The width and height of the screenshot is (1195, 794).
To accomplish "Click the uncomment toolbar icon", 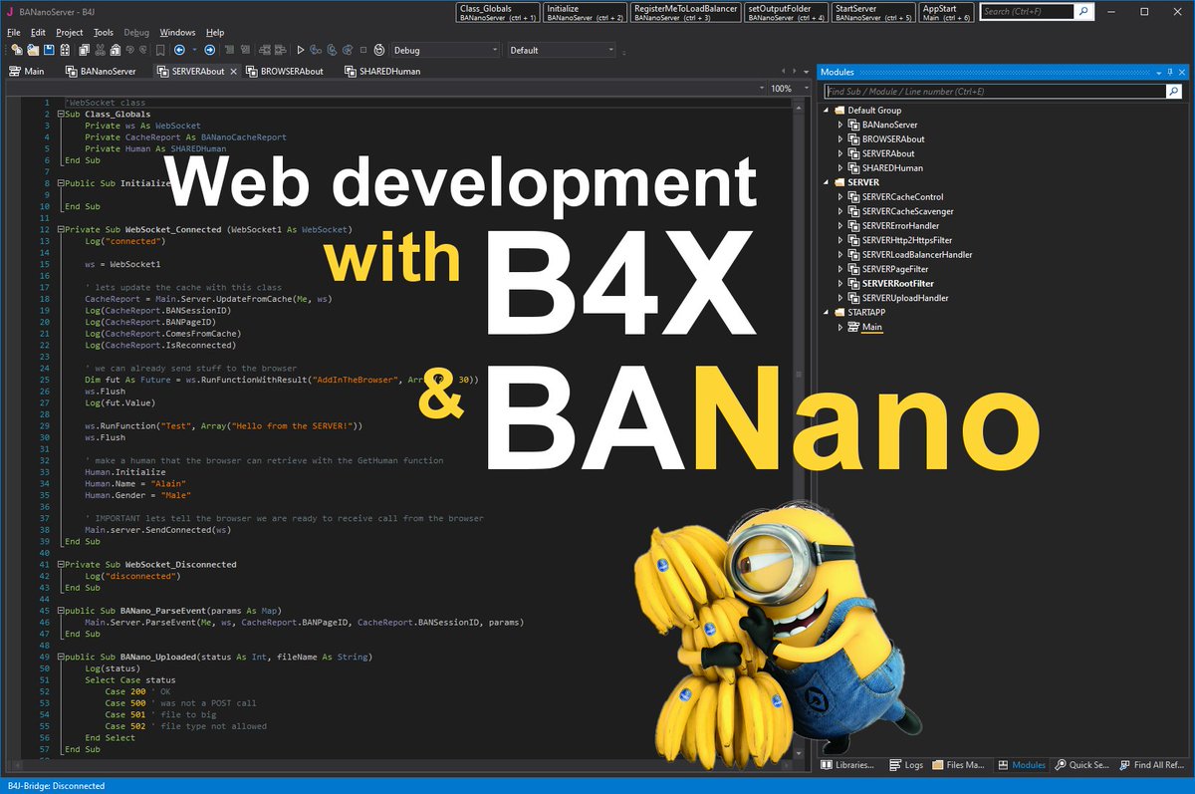I will pos(245,50).
